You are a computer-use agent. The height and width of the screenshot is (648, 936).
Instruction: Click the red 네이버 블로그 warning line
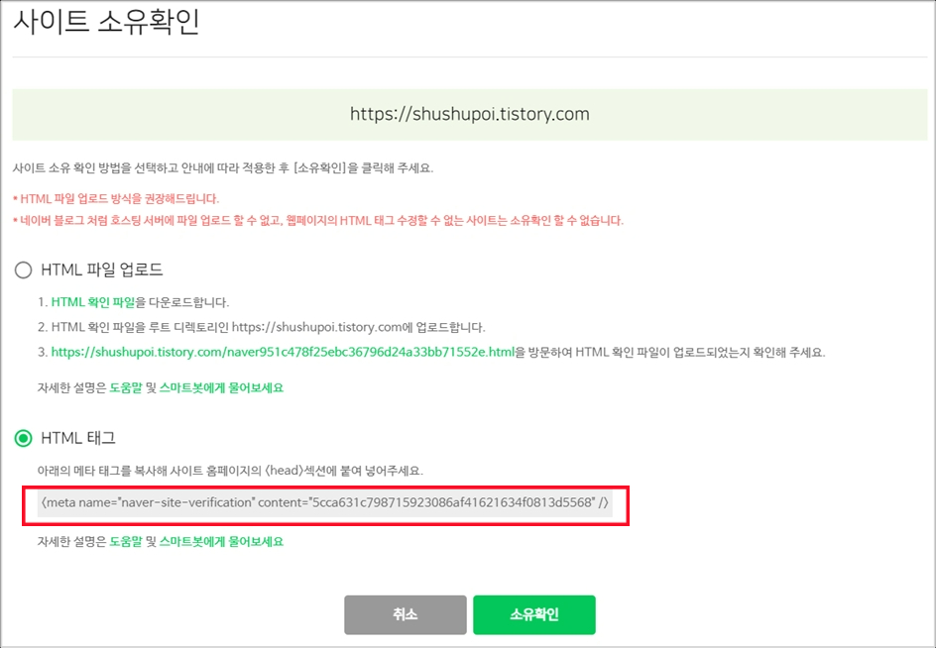318,221
